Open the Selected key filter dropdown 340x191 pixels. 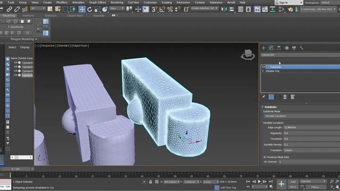313,181
